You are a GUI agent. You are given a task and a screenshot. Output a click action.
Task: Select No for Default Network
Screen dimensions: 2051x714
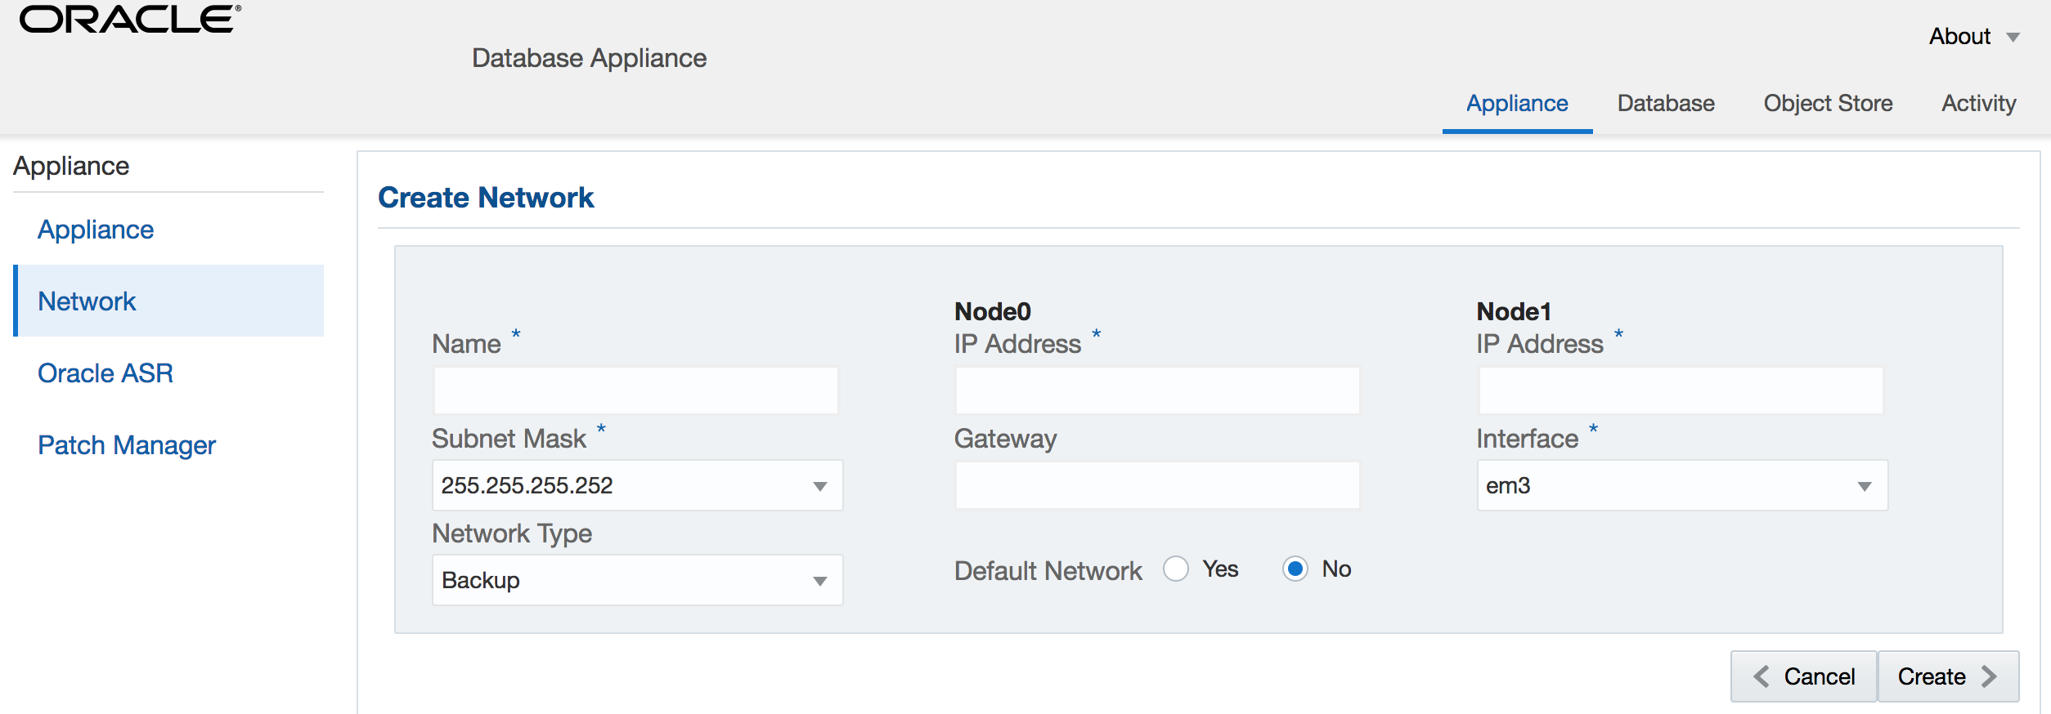coord(1295,569)
